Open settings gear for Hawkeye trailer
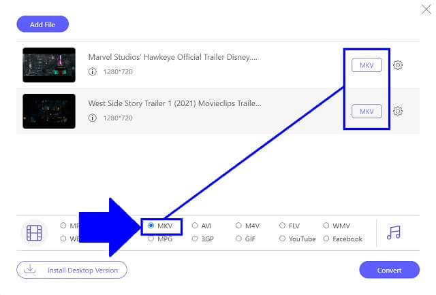This screenshot has width=436, height=295. pyautogui.click(x=398, y=65)
